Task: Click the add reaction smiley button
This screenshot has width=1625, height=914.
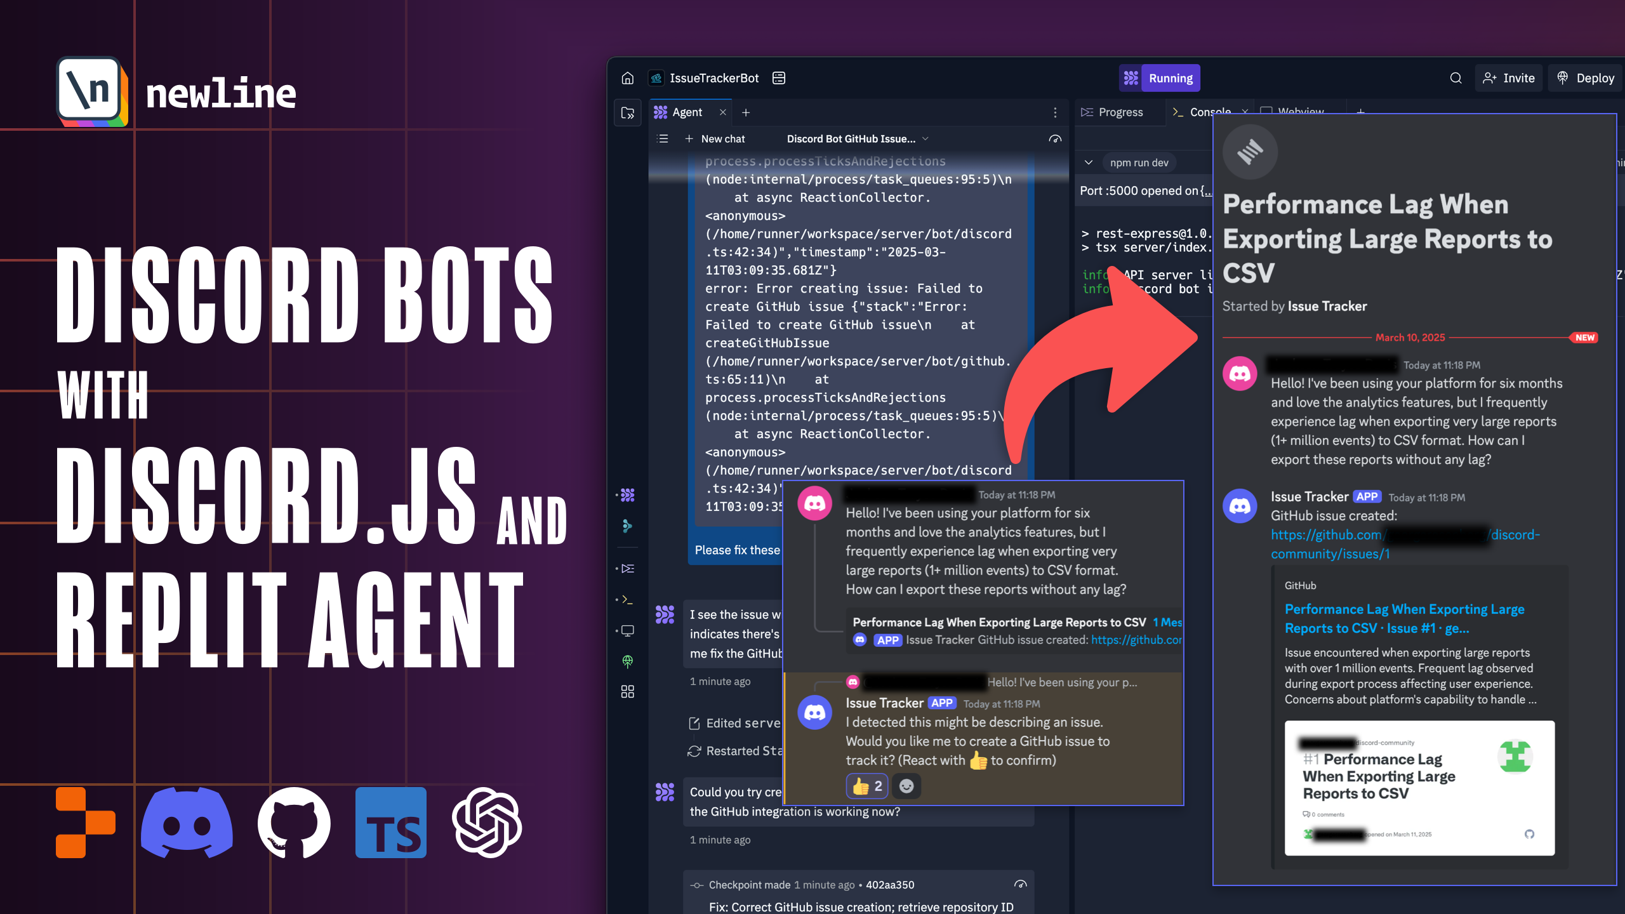Action: point(906,786)
